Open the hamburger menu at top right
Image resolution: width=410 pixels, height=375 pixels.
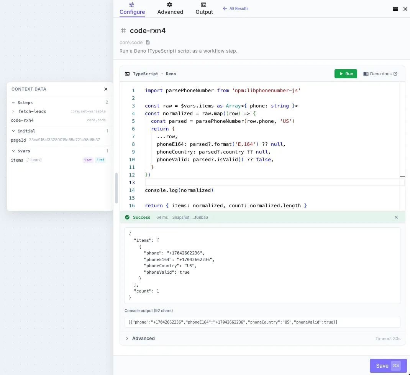395,9
